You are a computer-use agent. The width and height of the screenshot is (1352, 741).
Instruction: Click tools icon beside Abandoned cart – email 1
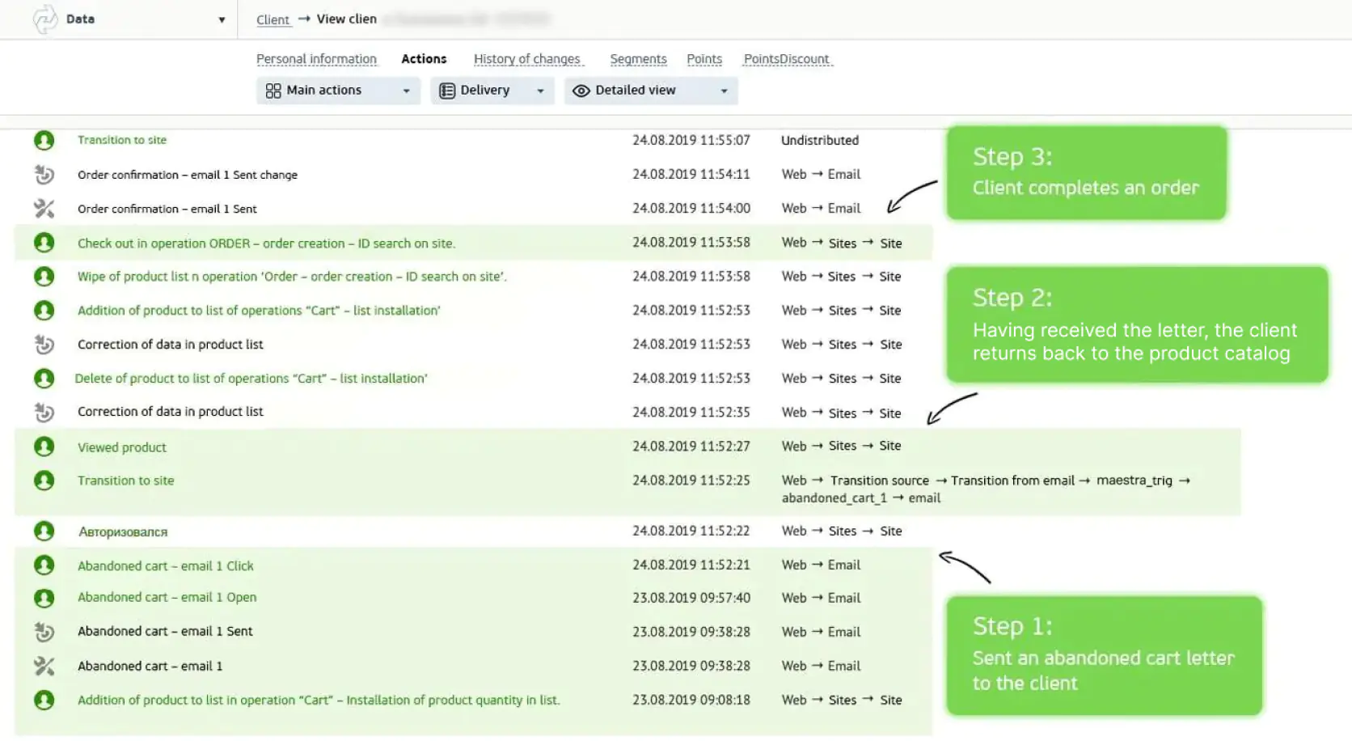pyautogui.click(x=44, y=666)
